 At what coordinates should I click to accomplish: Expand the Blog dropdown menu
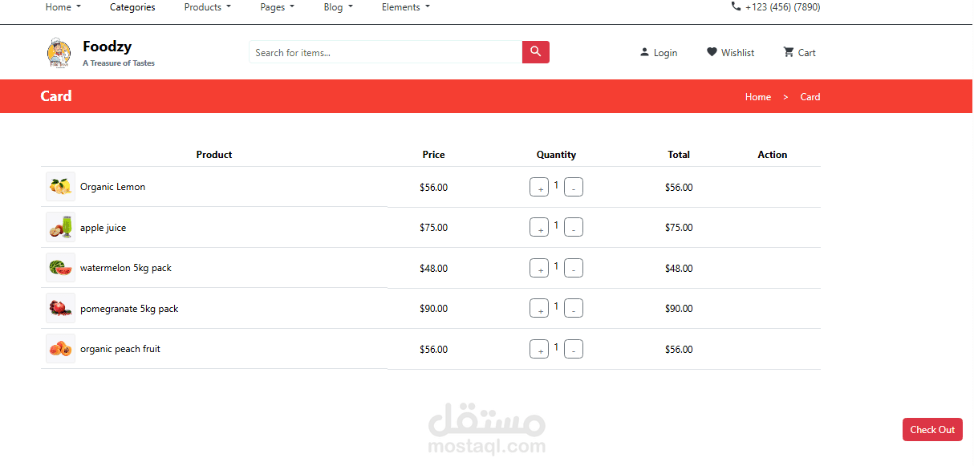[339, 7]
